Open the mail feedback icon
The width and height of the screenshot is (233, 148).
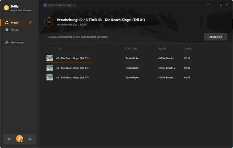[x=30, y=139]
